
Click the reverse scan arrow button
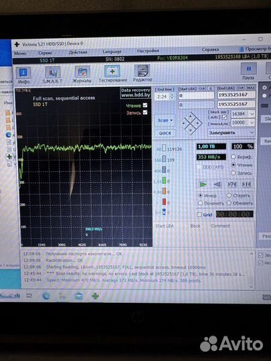tap(217, 185)
